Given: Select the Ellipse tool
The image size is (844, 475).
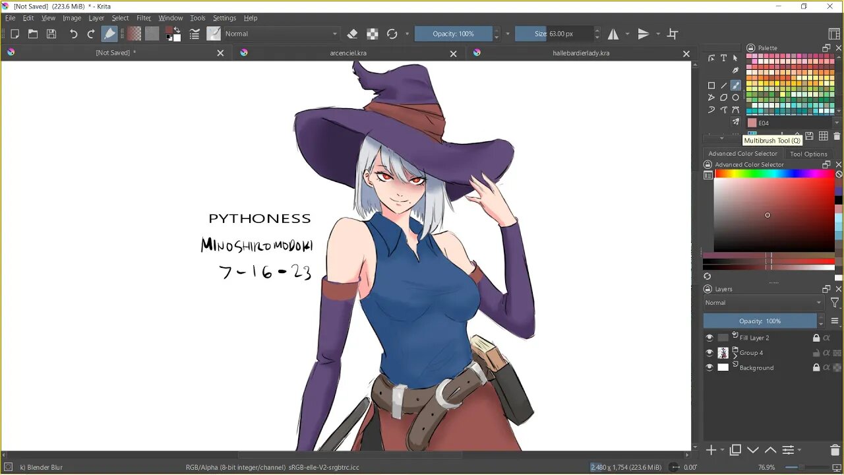Looking at the screenshot, I should [x=736, y=98].
